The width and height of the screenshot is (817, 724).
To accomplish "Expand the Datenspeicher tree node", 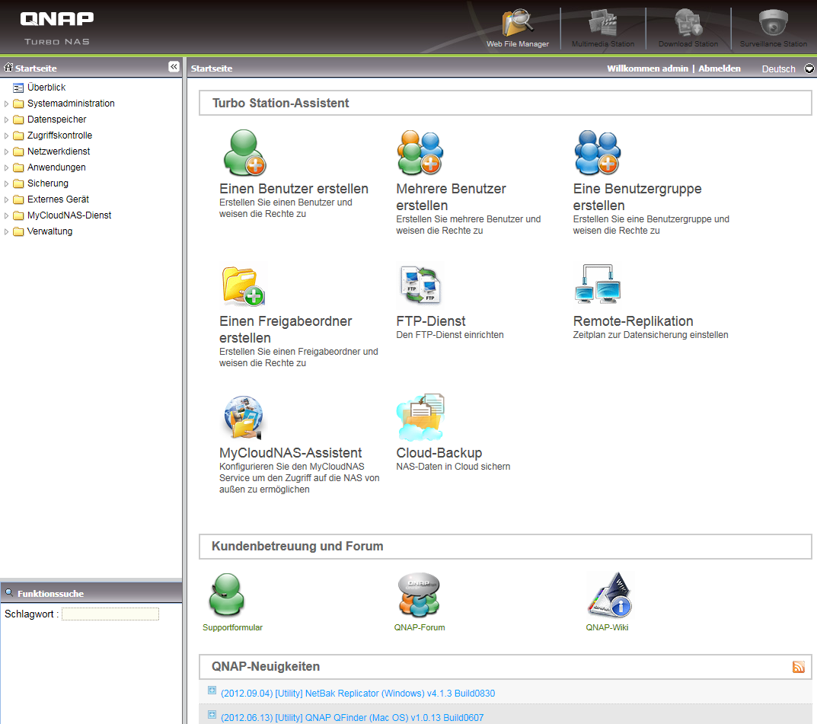I will [6, 120].
